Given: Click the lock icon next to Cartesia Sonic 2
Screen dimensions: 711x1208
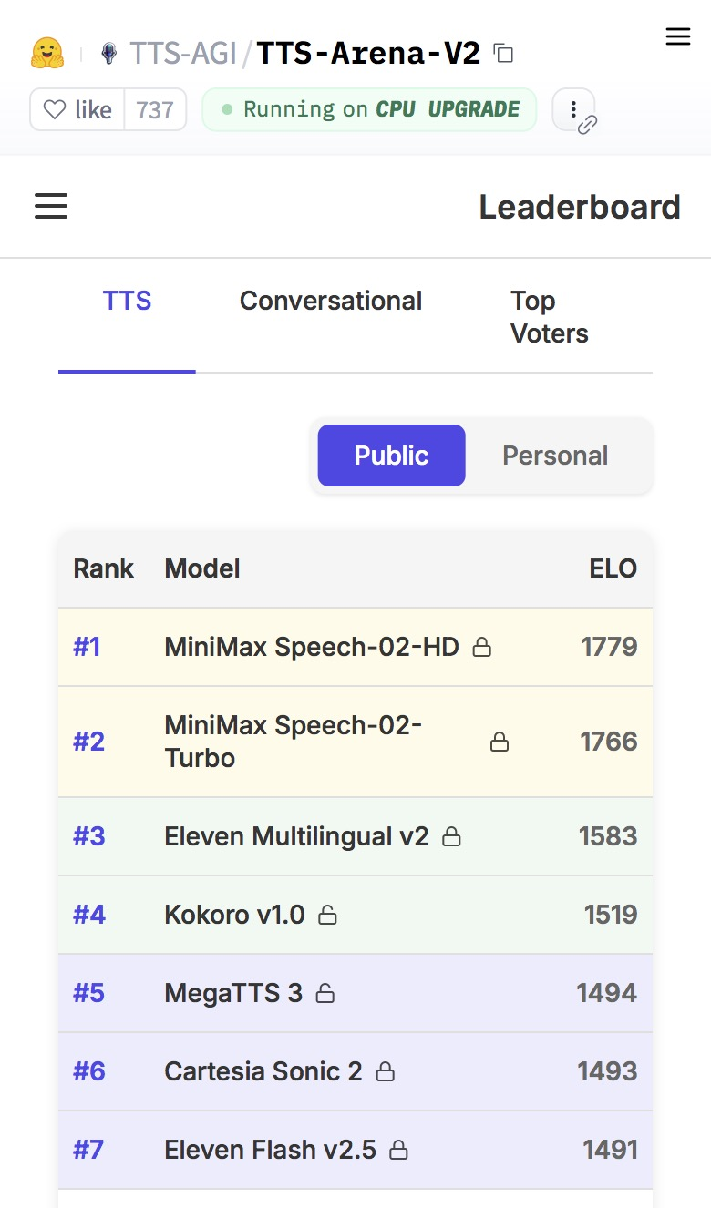Looking at the screenshot, I should [x=386, y=1072].
